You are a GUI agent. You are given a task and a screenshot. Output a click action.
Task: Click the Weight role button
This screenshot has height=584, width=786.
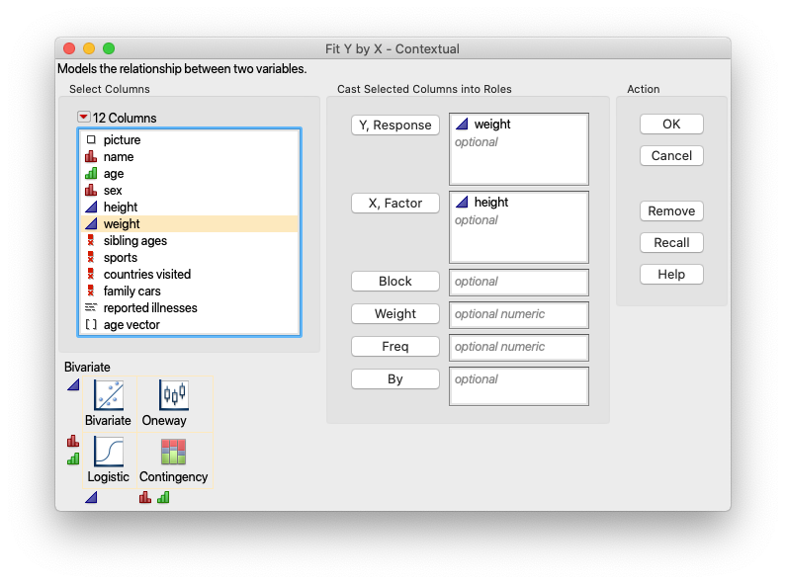[x=395, y=313]
